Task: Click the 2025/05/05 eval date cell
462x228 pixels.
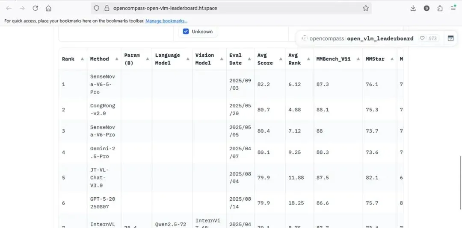Action: coord(240,131)
